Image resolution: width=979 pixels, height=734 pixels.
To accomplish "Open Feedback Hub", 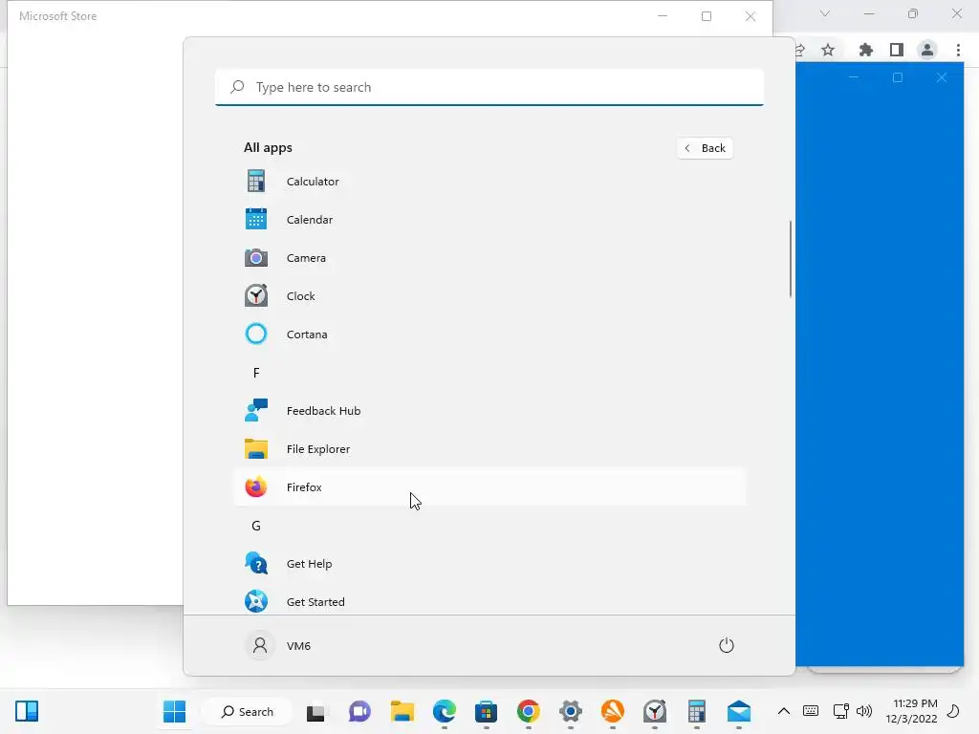I will [x=489, y=411].
